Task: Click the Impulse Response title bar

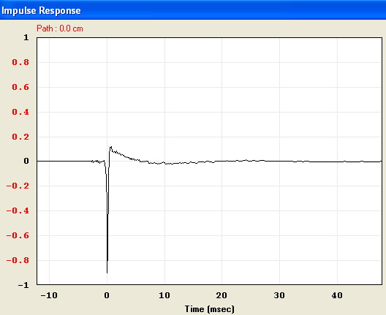Action: point(193,10)
